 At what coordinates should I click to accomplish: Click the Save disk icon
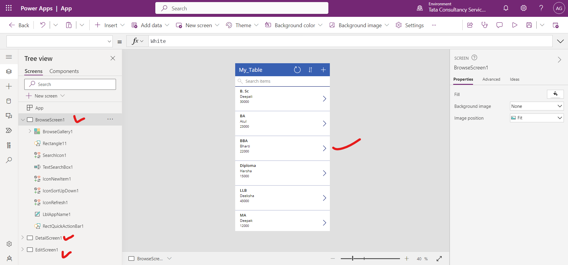tap(529, 25)
